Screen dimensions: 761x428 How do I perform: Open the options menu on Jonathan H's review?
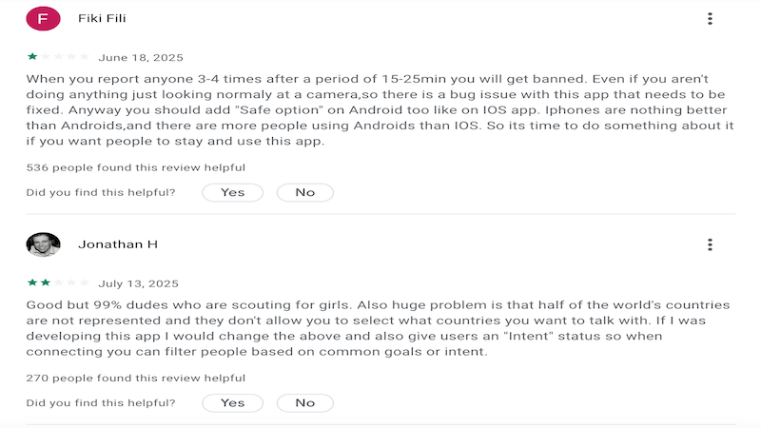pos(710,244)
